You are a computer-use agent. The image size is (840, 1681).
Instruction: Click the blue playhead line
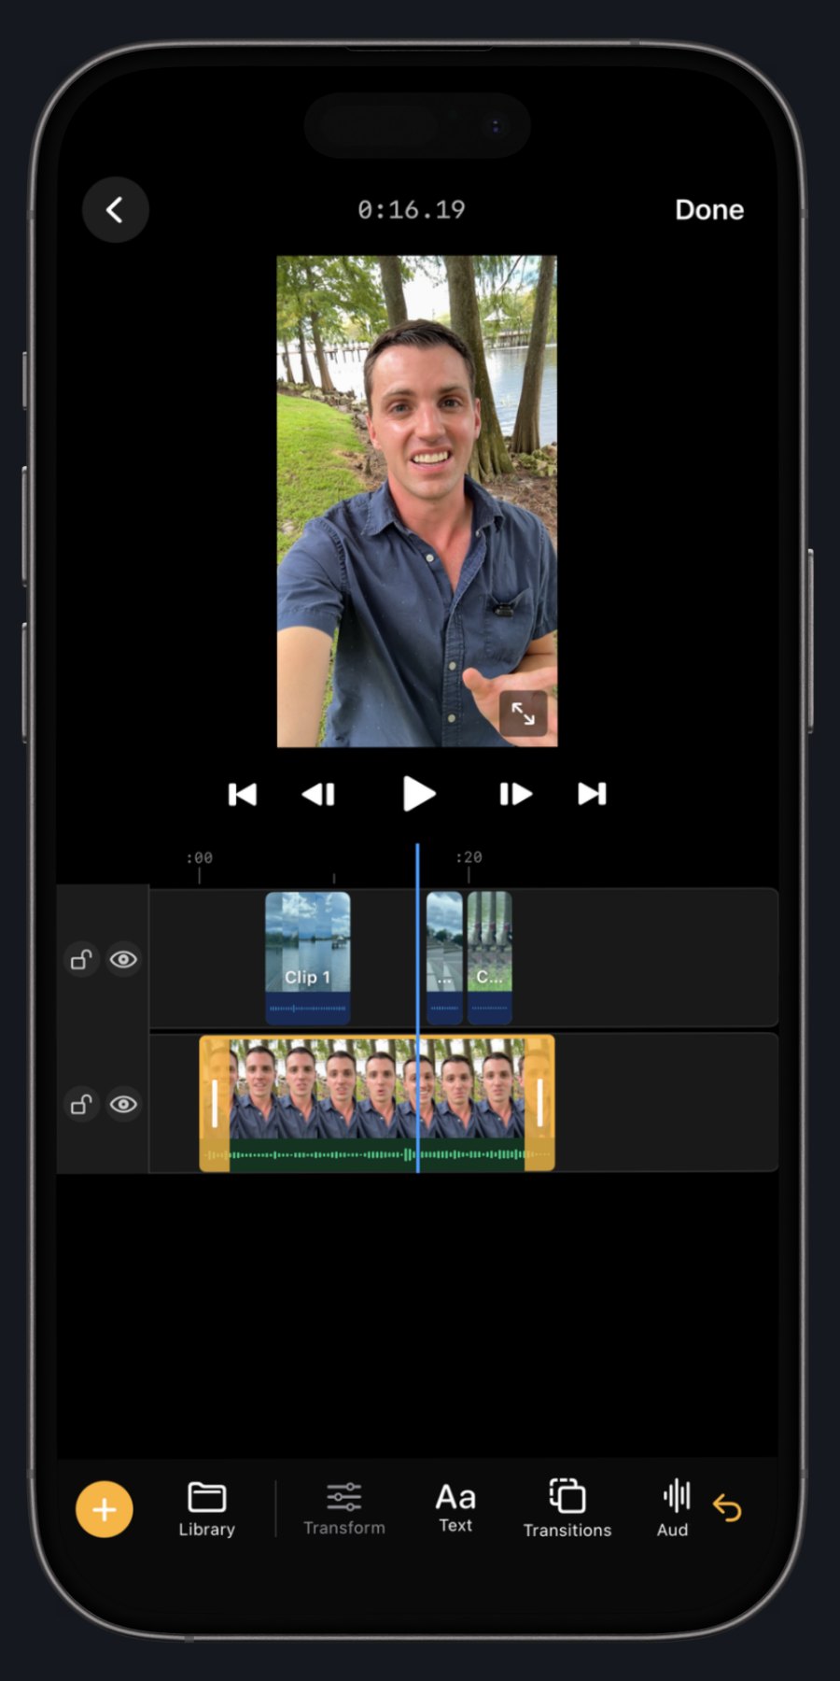(x=417, y=1009)
